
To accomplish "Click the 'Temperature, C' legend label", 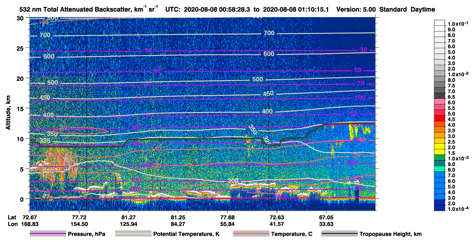I will click(292, 234).
